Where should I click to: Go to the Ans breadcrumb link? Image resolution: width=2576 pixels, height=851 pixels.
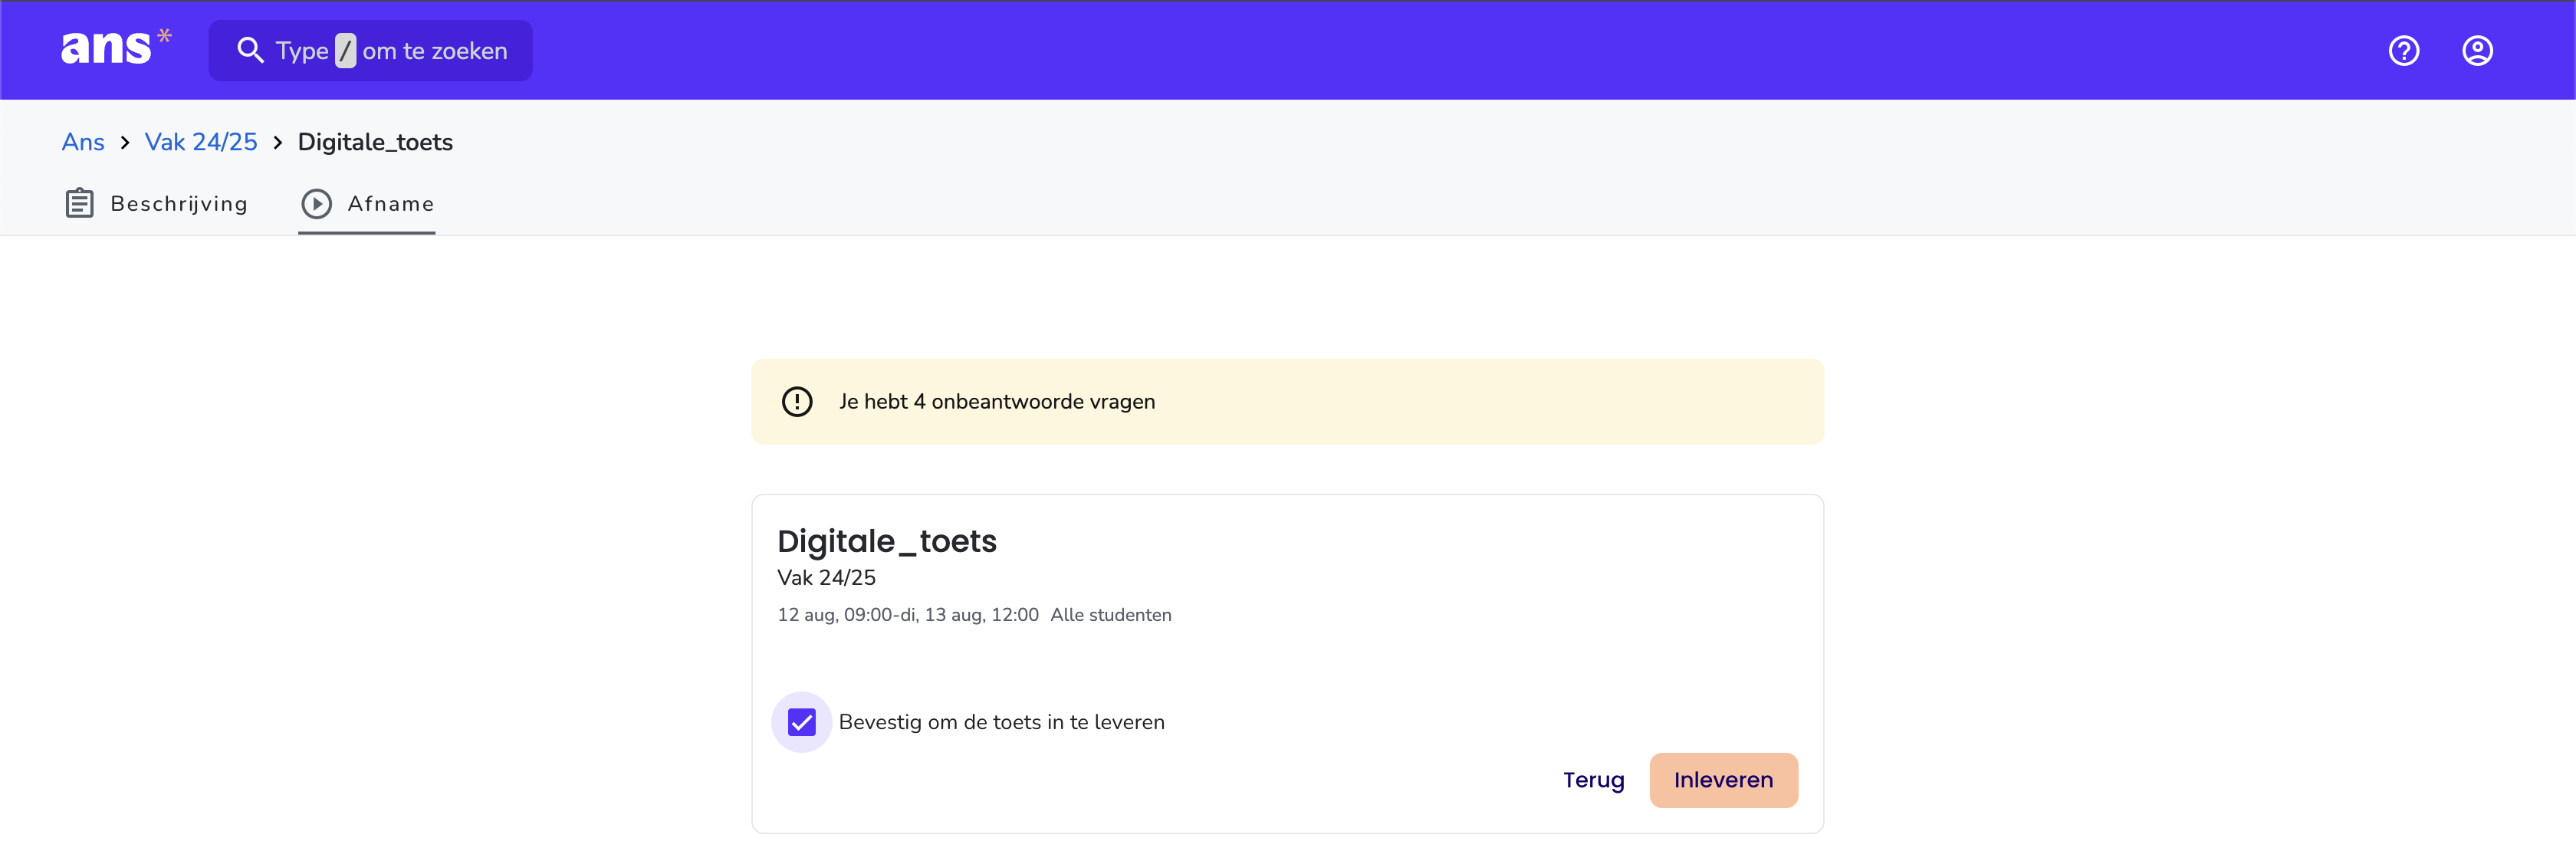[83, 142]
